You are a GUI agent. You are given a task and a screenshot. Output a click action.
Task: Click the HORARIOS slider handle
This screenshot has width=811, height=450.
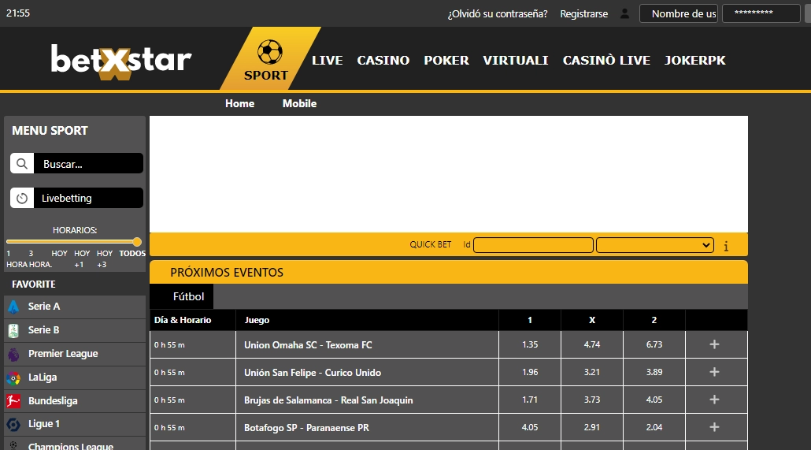click(137, 242)
